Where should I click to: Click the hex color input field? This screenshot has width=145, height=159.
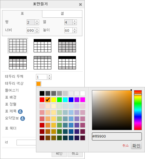117,136
